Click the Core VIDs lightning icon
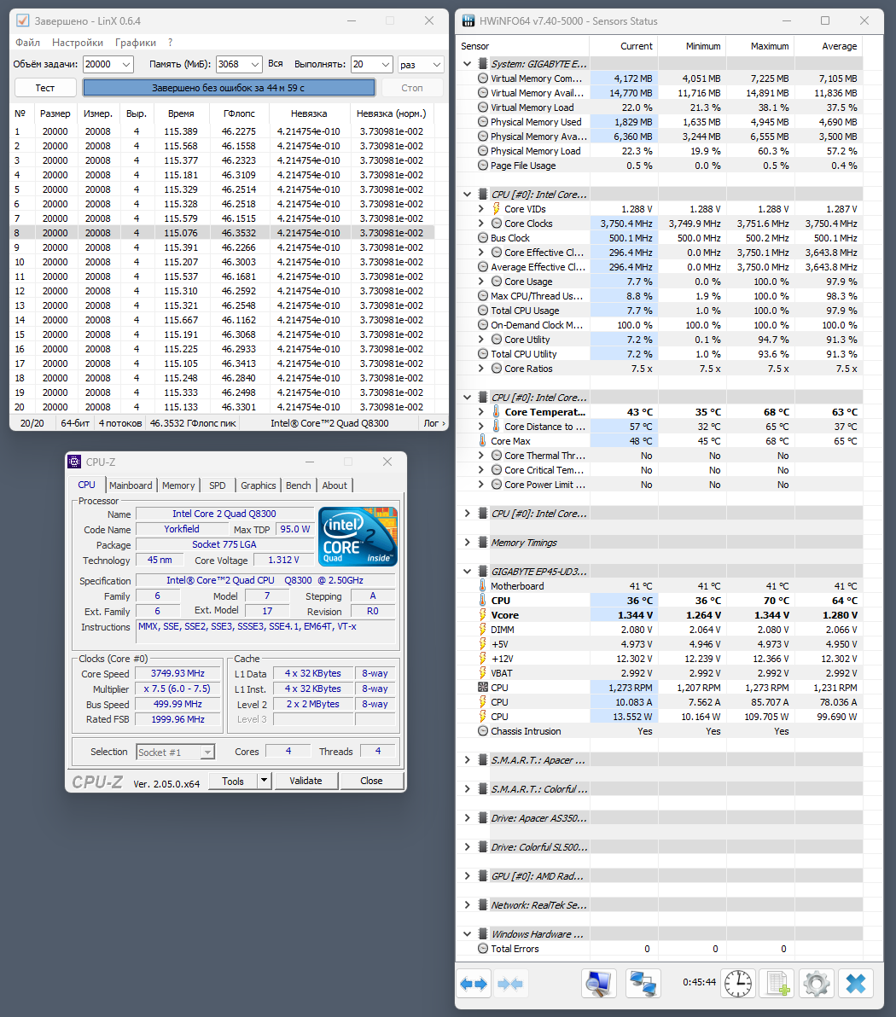 click(496, 209)
